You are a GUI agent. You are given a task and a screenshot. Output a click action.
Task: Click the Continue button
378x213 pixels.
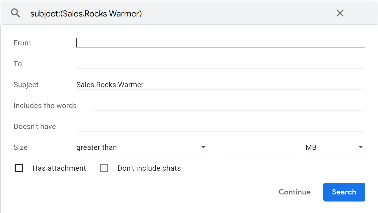click(x=295, y=192)
